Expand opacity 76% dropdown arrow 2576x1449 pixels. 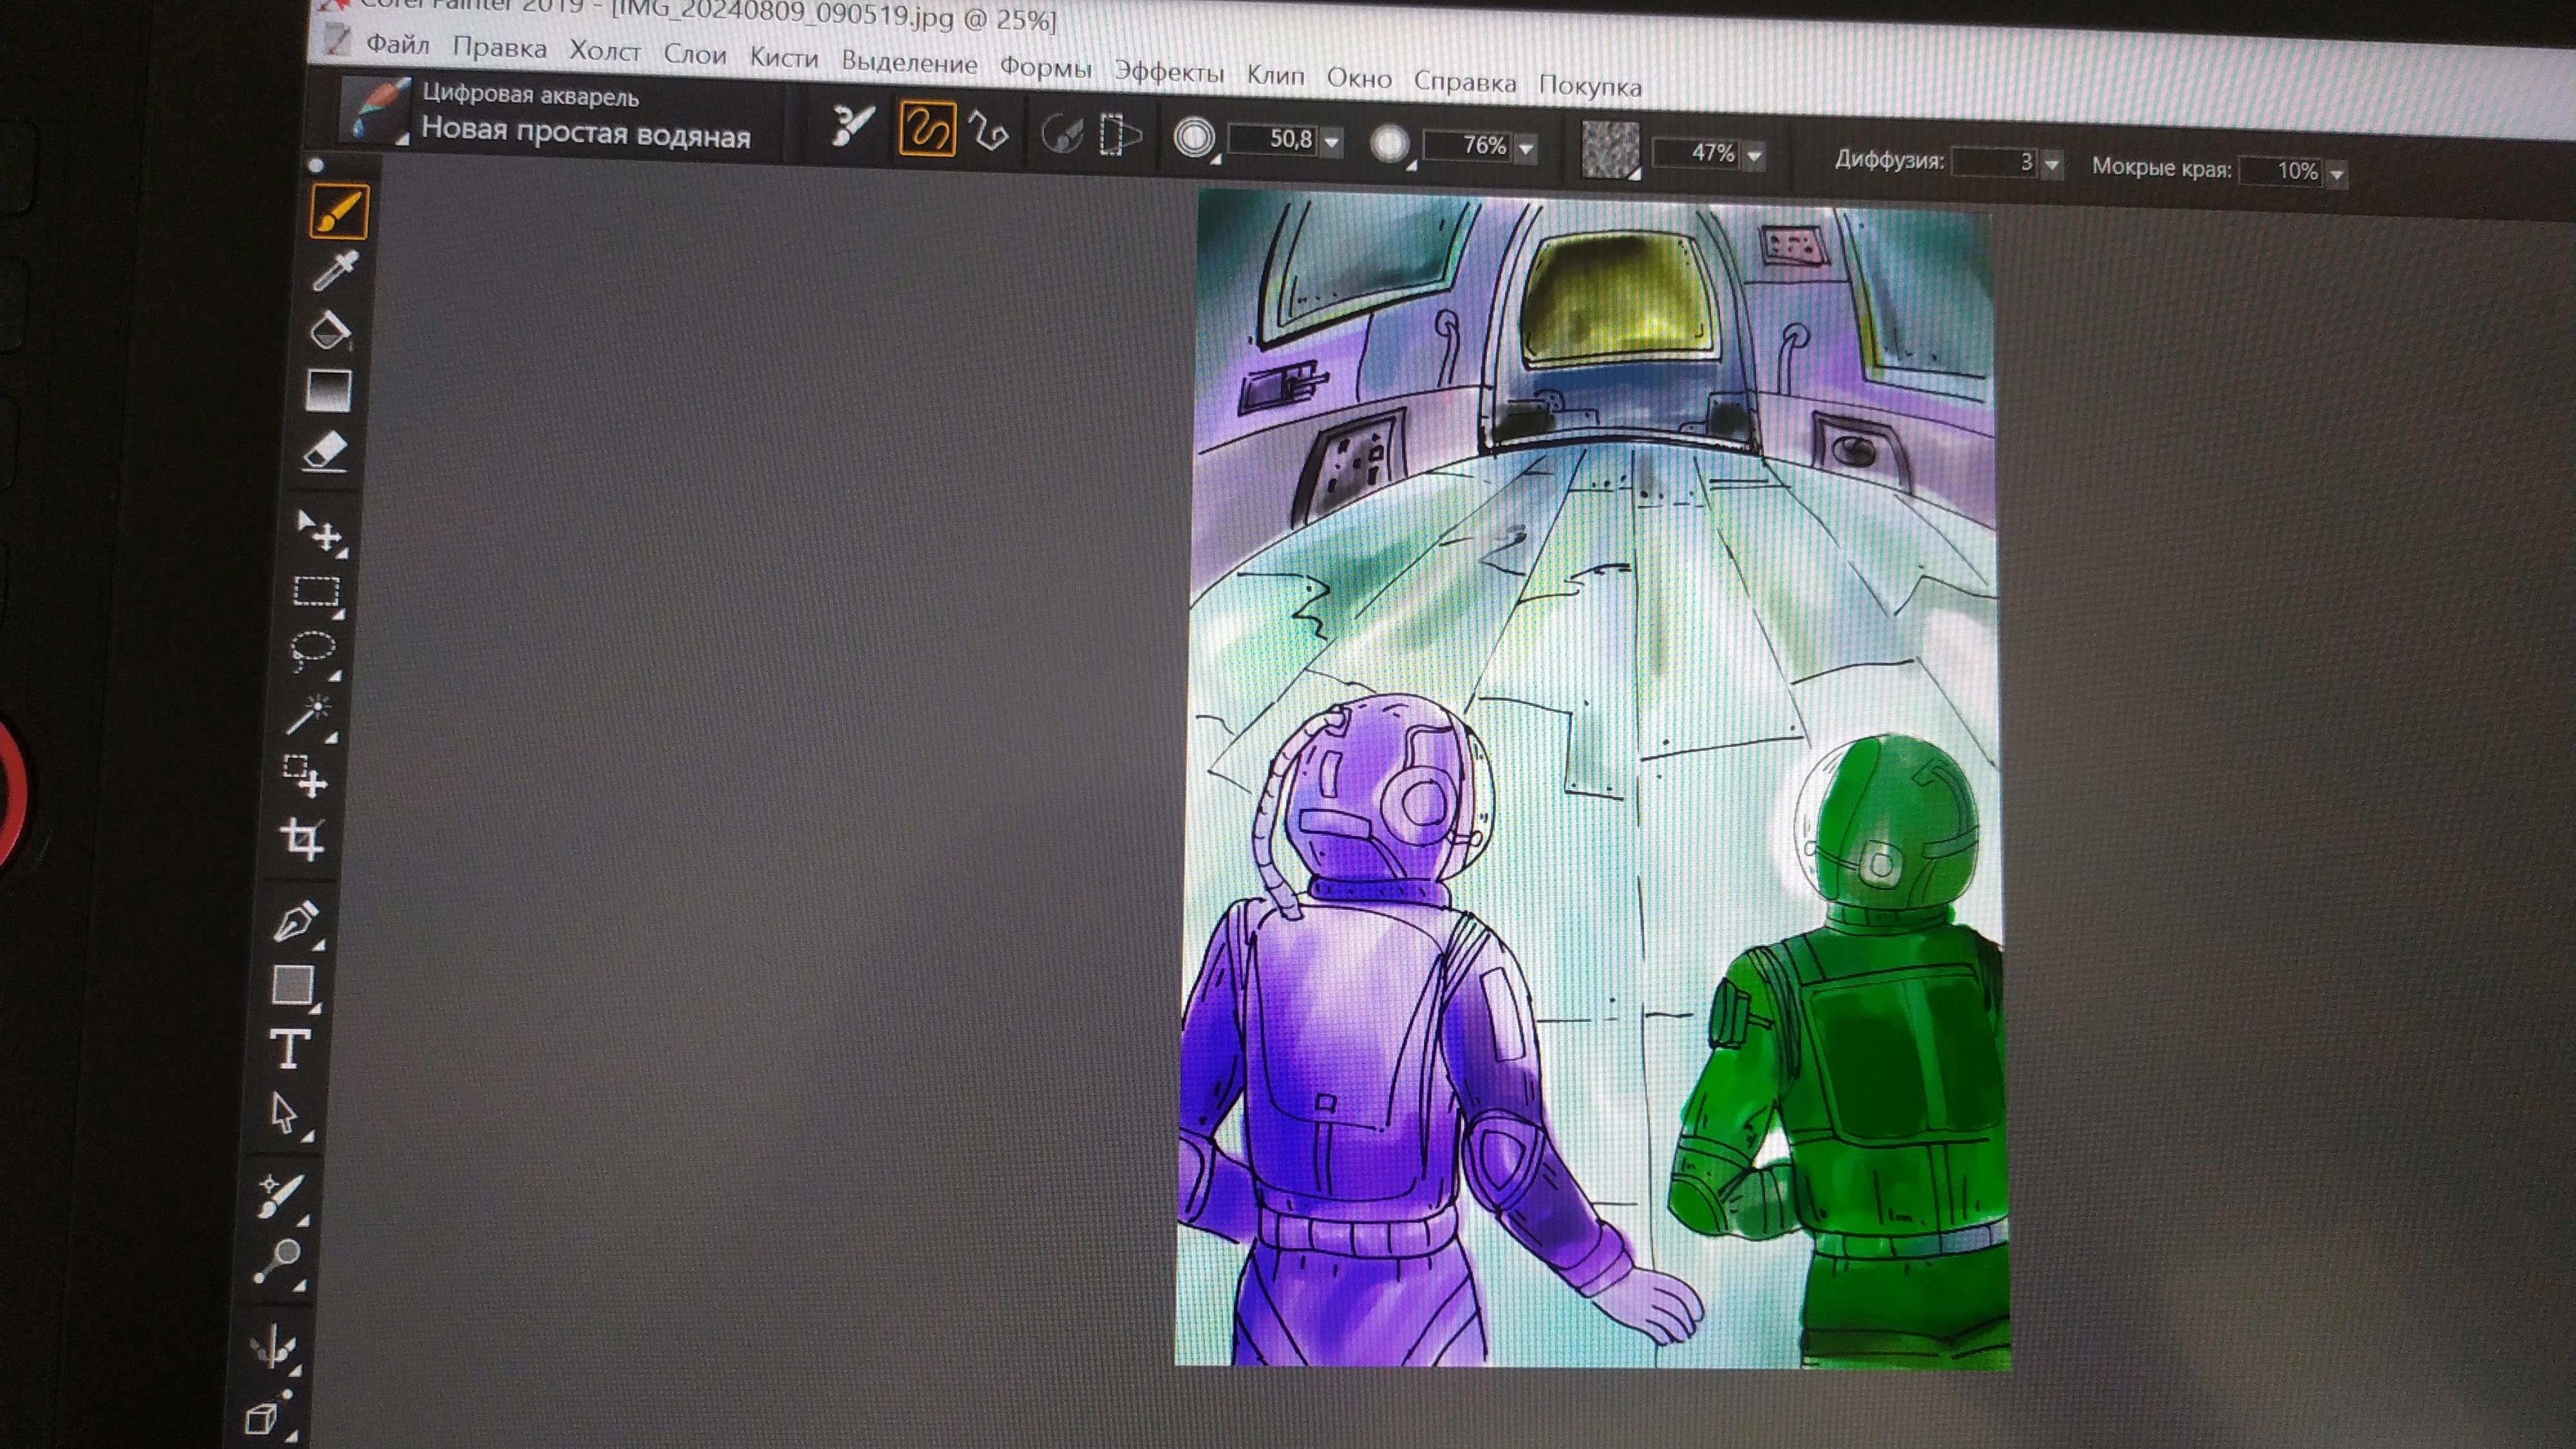[x=1526, y=149]
